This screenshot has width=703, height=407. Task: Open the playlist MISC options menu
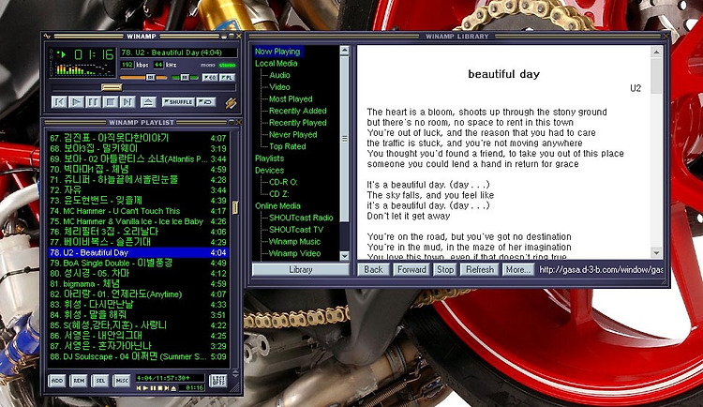(122, 381)
